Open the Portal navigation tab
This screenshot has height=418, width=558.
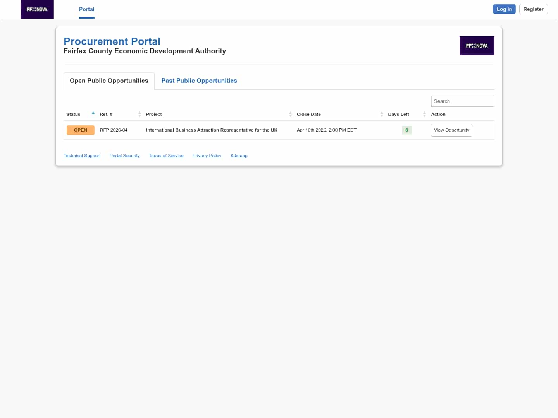pos(86,9)
